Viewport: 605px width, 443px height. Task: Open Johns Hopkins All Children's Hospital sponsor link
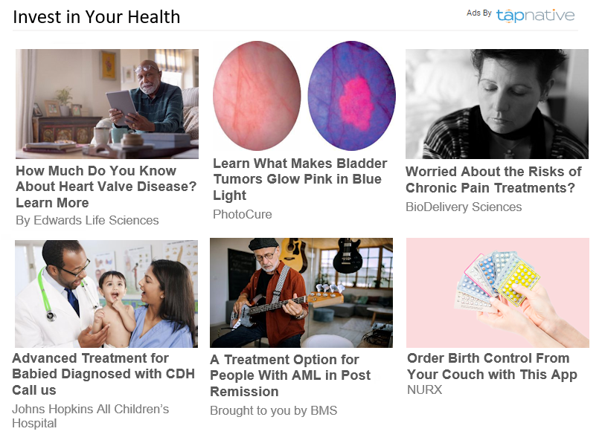tap(90, 416)
